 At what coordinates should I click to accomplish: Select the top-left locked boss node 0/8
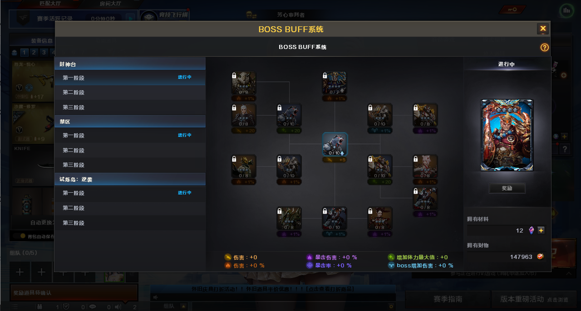(x=244, y=83)
